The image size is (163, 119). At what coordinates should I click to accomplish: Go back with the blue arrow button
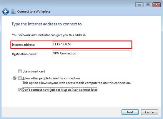point(6,12)
